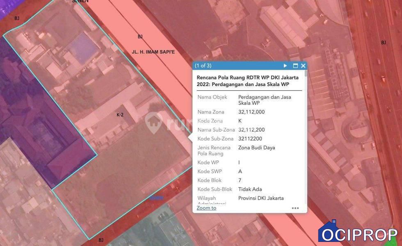The image size is (402, 246).
Task: Click the house watermark icon on the map
Action: 154,123
